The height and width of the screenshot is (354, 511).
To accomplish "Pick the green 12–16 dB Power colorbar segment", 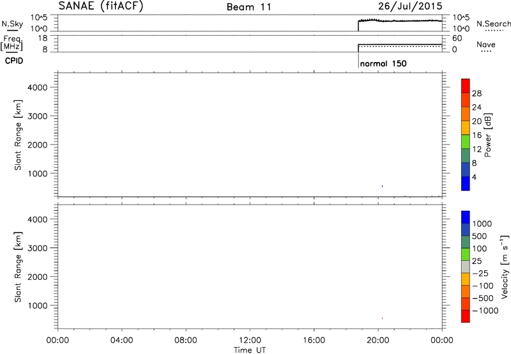I will (x=466, y=141).
